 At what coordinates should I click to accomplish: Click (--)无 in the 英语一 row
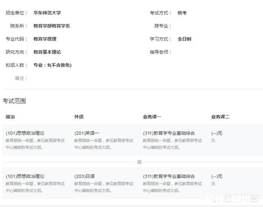[217, 133]
